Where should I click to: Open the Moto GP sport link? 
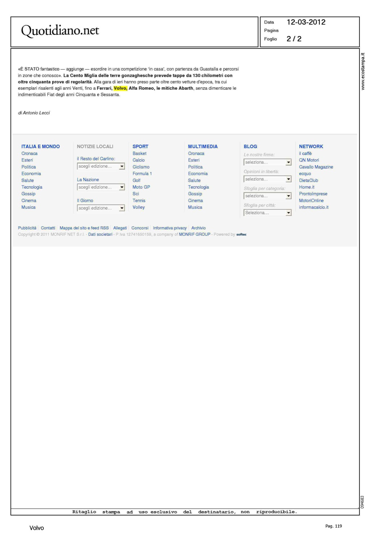tap(141, 187)
